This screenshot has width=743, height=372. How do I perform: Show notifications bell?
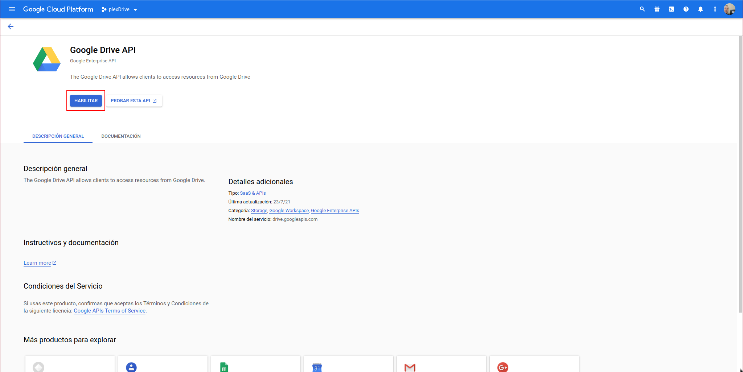click(x=700, y=9)
